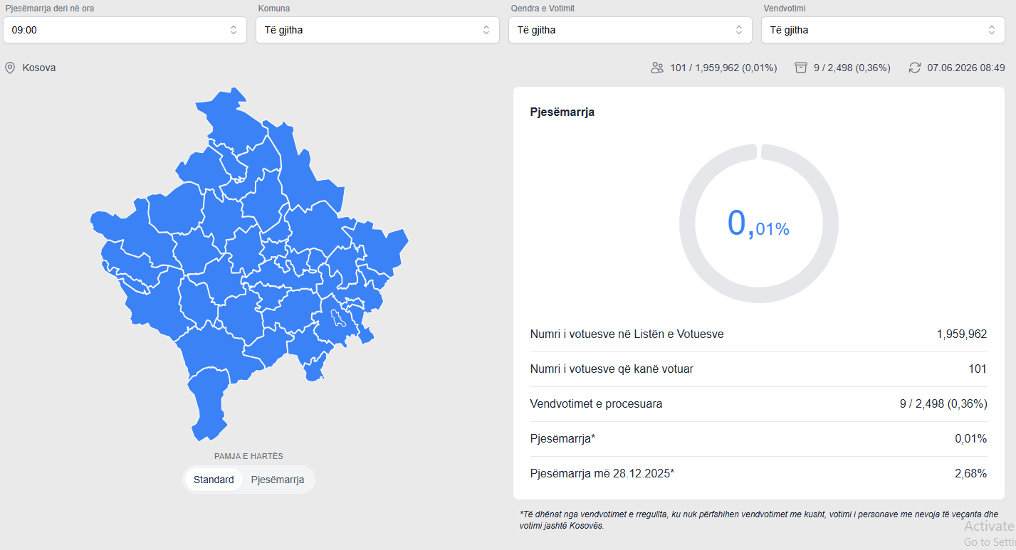Switch map view to Pjesëmarrja
This screenshot has width=1016, height=550.
(278, 480)
